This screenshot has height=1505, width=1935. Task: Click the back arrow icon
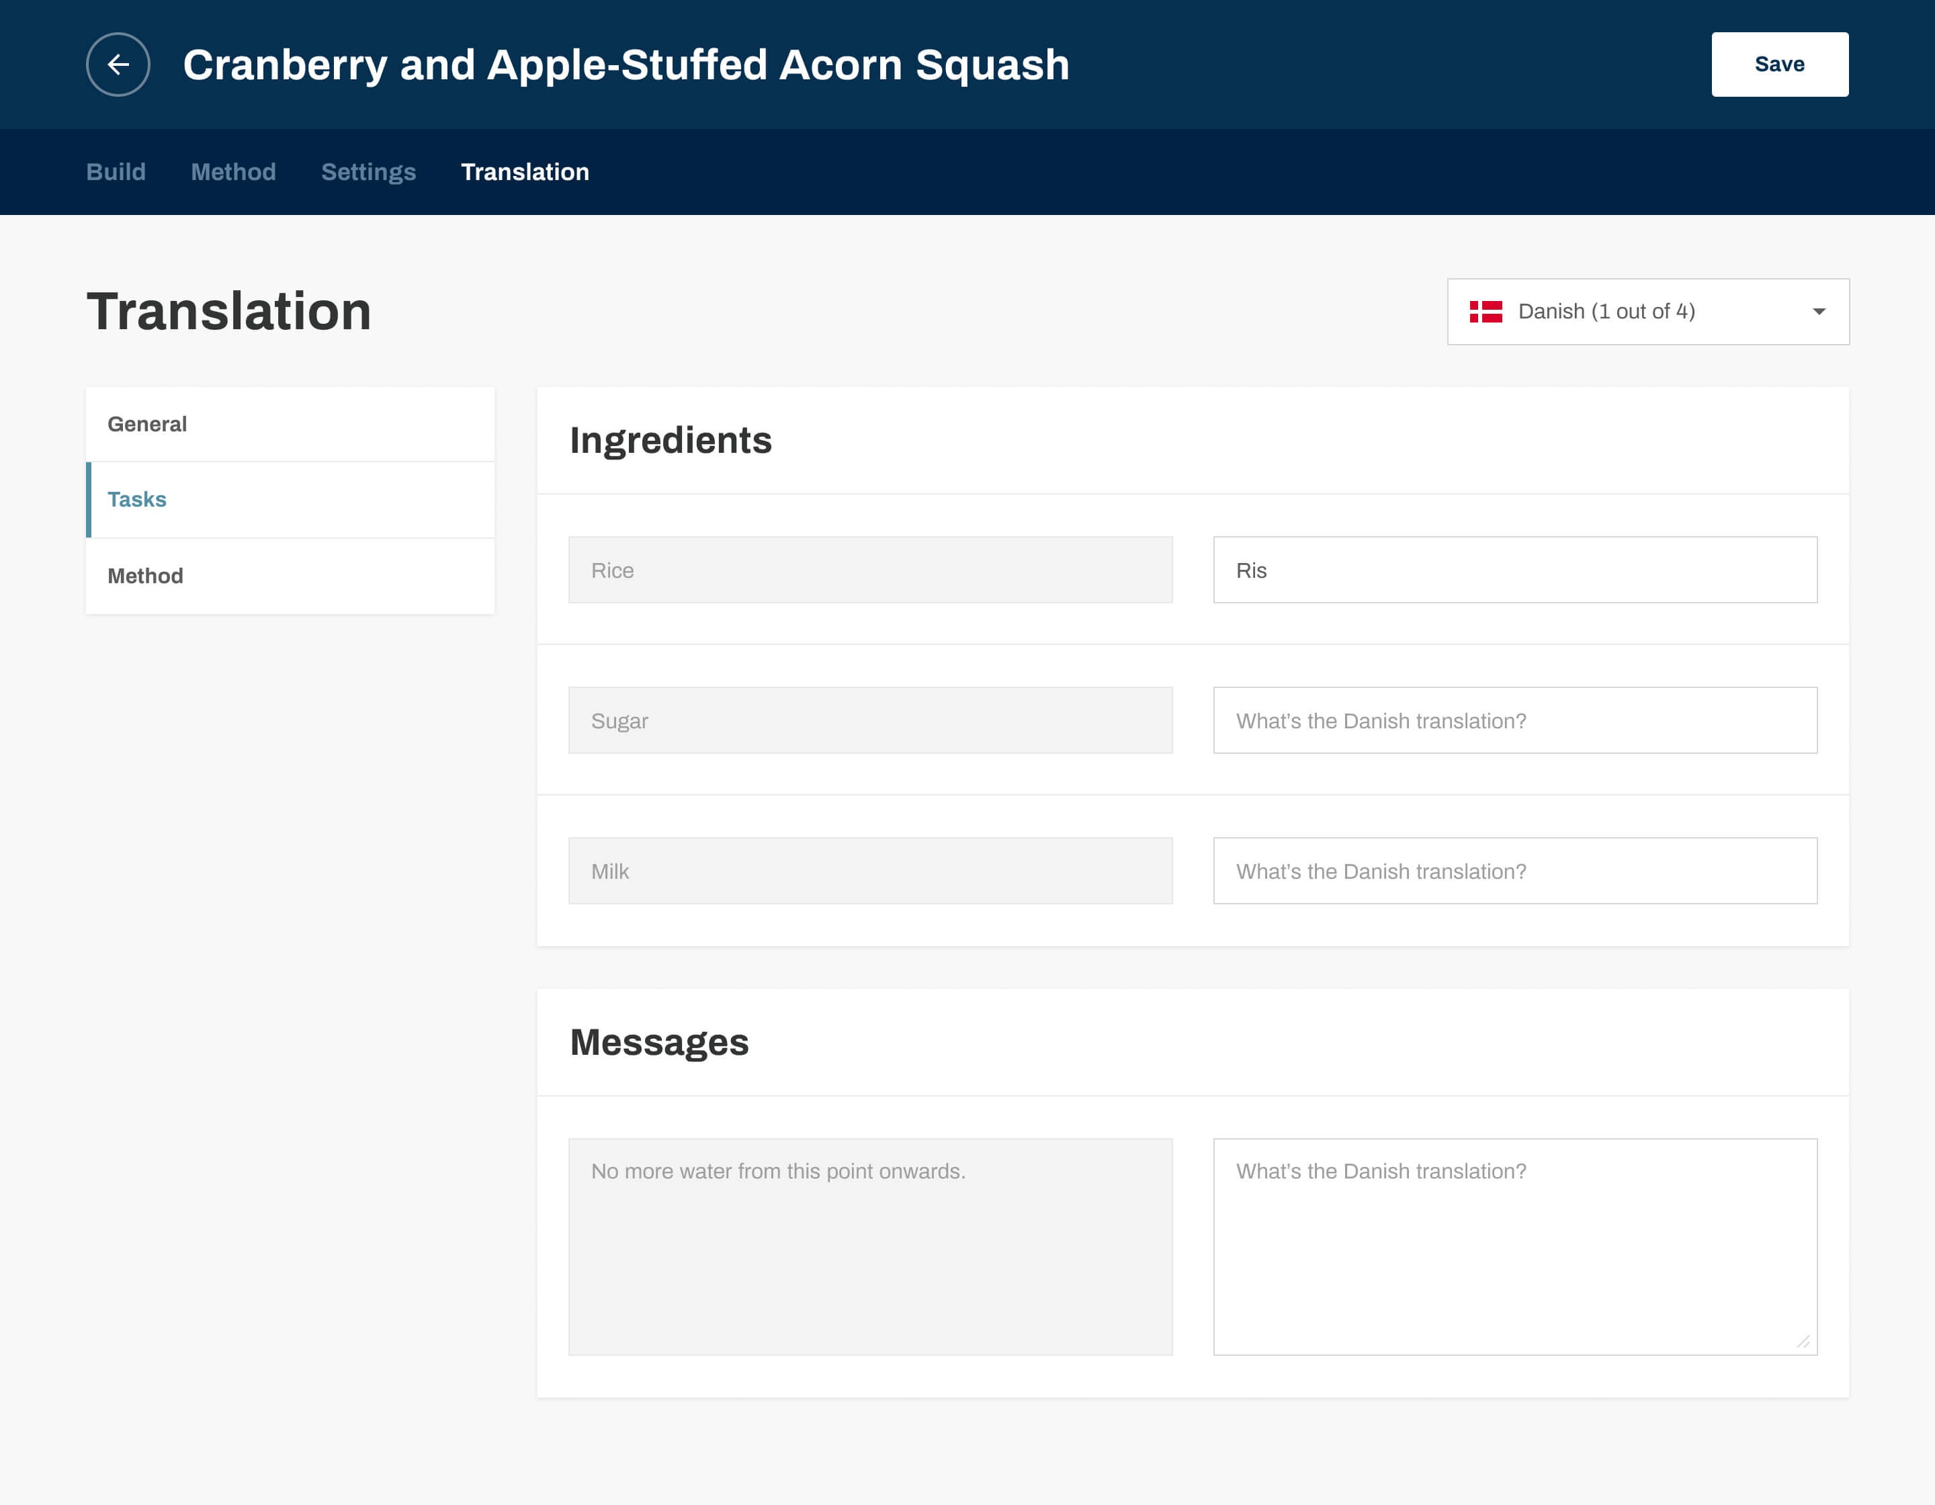coord(118,64)
